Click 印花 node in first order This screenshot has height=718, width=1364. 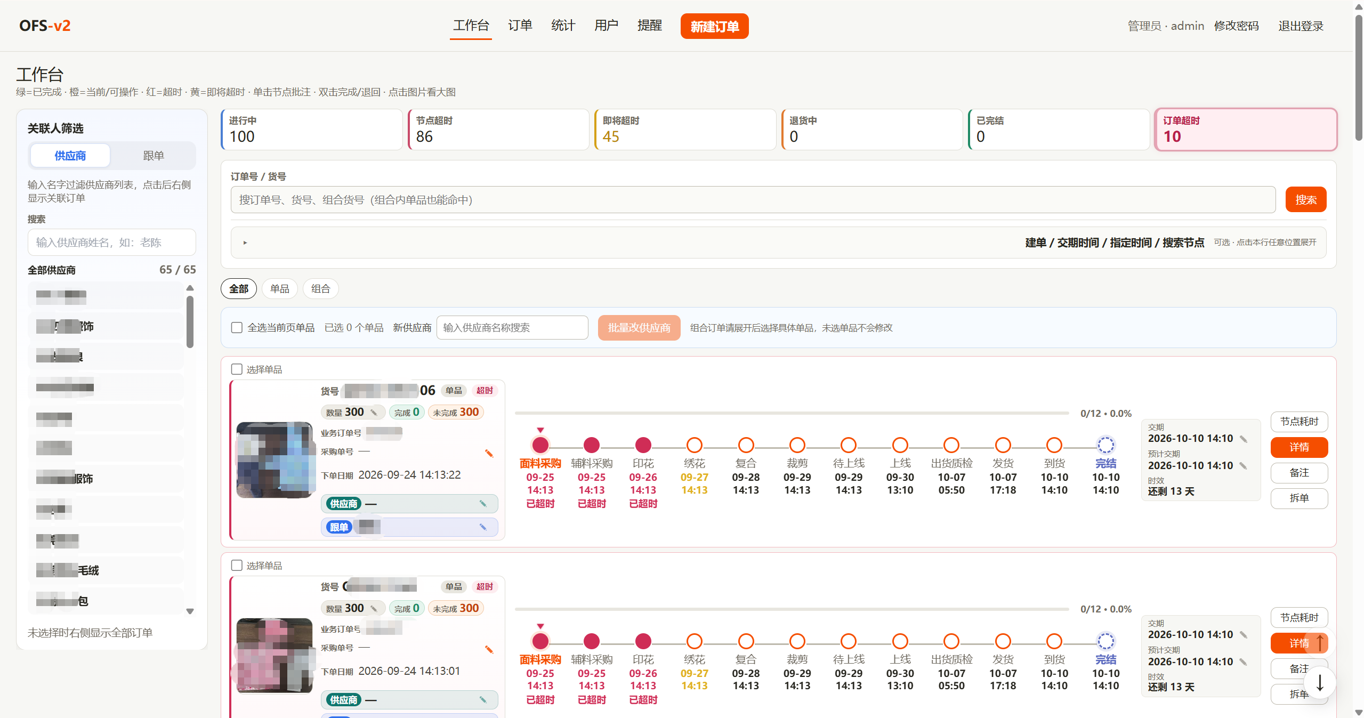[643, 445]
